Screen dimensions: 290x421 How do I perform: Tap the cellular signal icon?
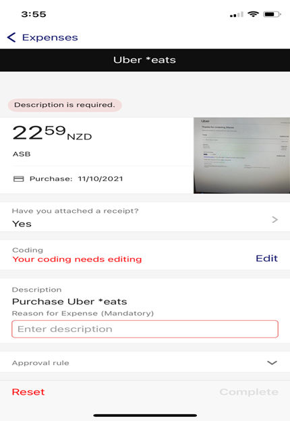[237, 15]
